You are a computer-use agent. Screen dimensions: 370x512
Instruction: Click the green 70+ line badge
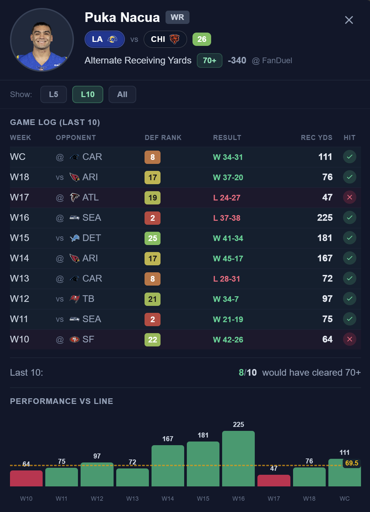209,61
